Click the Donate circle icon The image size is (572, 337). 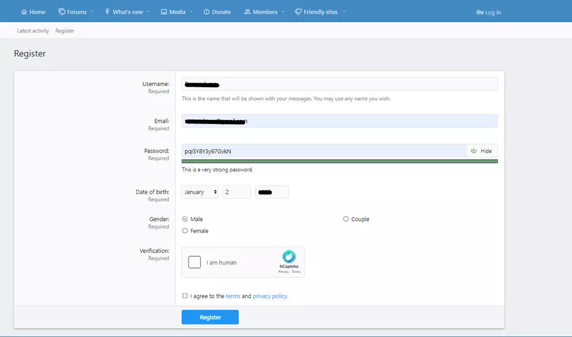[x=207, y=12]
